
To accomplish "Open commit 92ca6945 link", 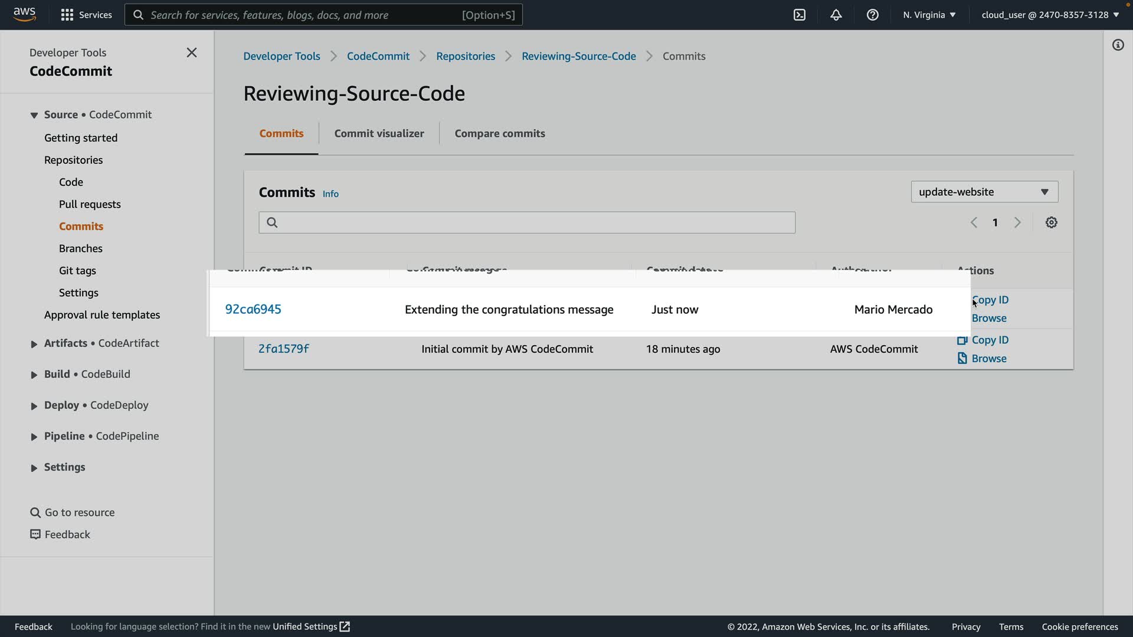I will (253, 309).
